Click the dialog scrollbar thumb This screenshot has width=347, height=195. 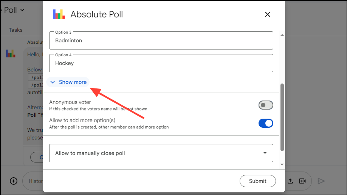tap(282, 117)
